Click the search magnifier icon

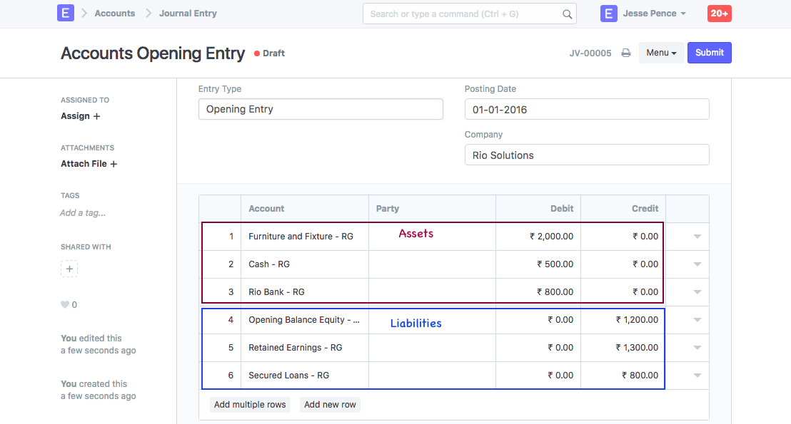(x=568, y=14)
